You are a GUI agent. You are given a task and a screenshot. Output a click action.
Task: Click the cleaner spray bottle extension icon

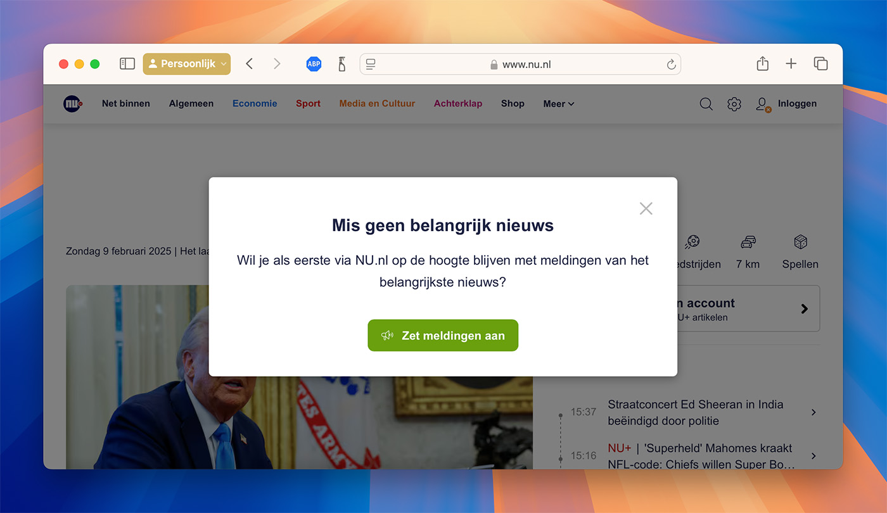tap(341, 64)
